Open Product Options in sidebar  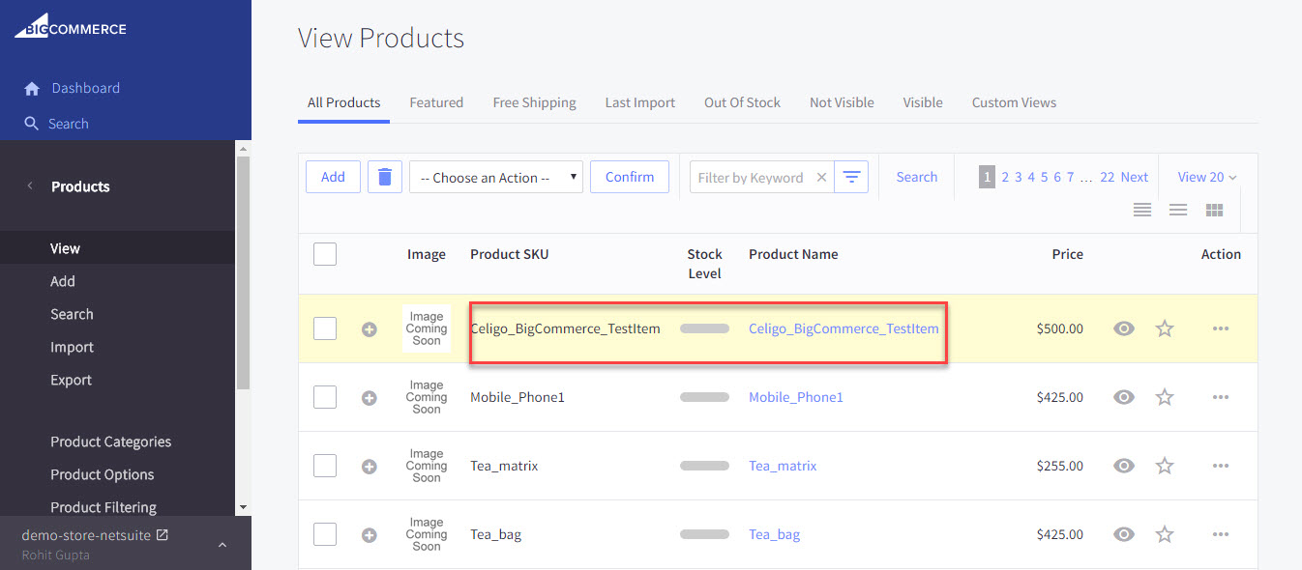click(102, 474)
